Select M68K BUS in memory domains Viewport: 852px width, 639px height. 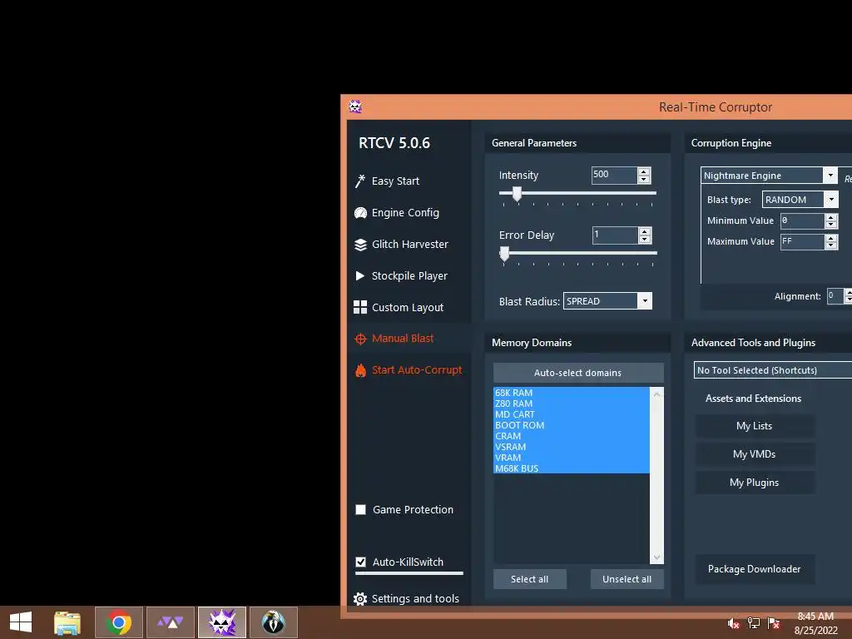point(571,468)
